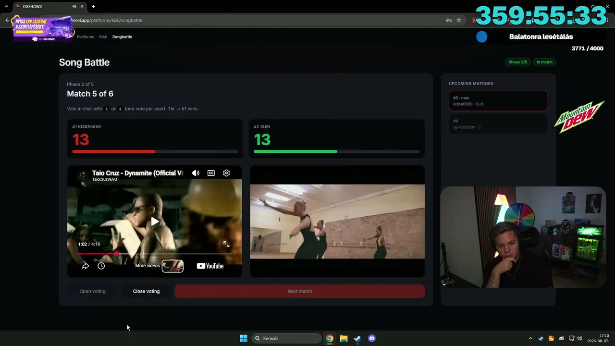Image resolution: width=615 pixels, height=346 pixels.
Task: Open File Explorer from the taskbar
Action: tap(344, 338)
